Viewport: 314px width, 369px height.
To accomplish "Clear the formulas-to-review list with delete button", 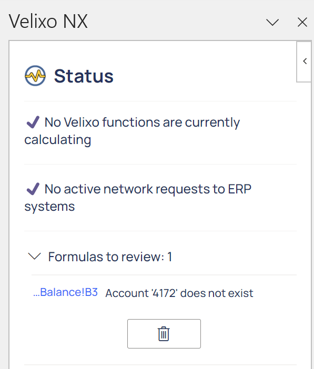I will tap(164, 334).
